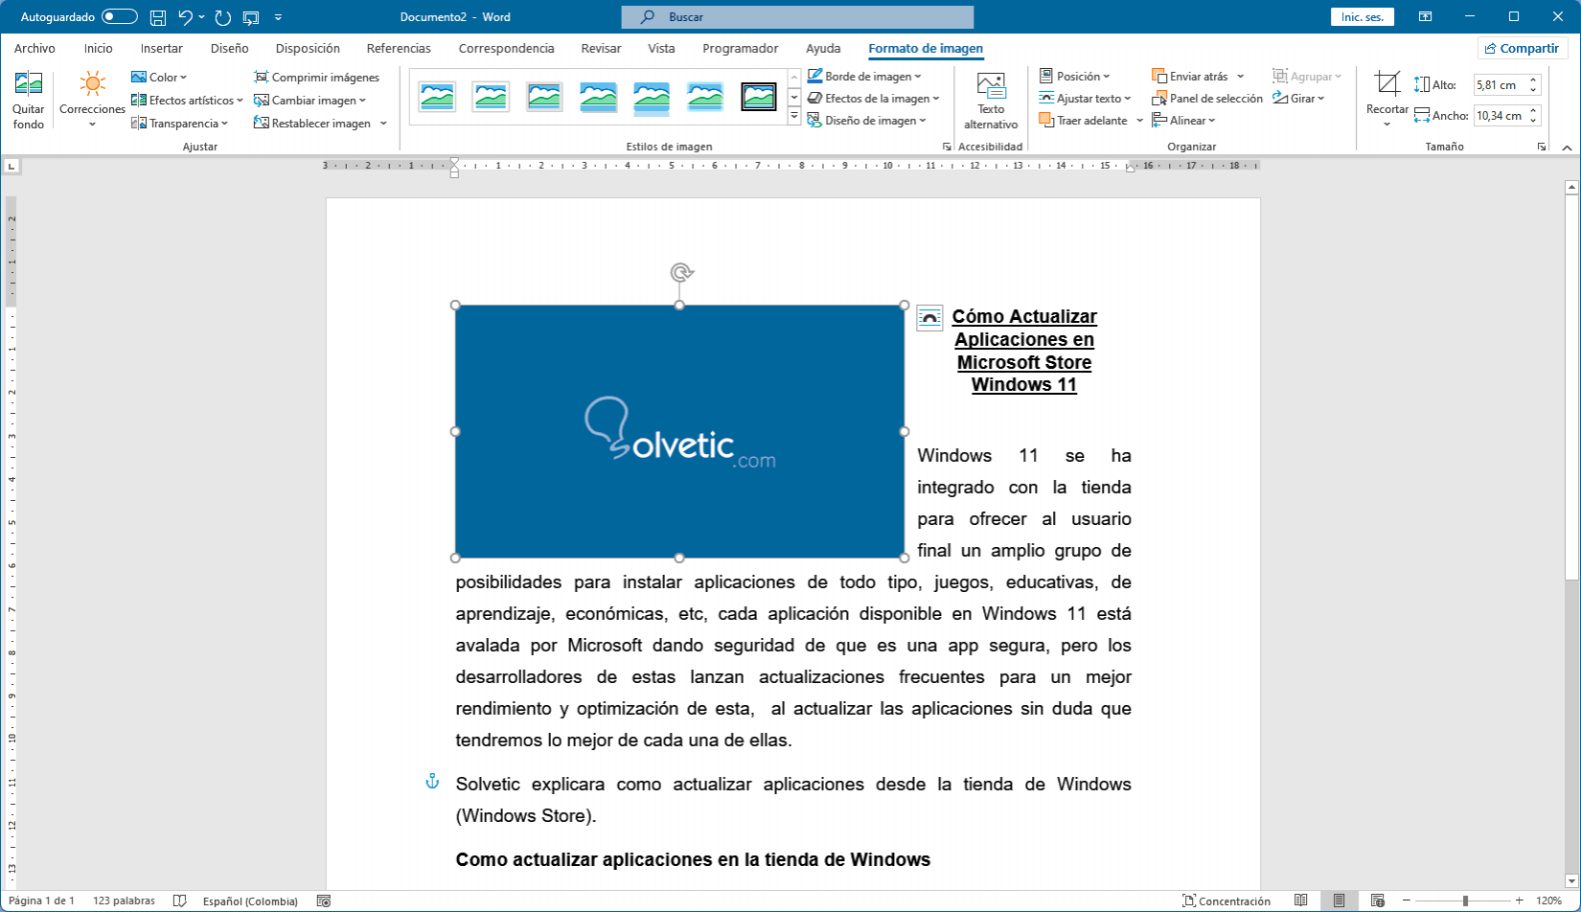Go to the Disposición tab
This screenshot has height=912, width=1581.
tap(308, 48)
